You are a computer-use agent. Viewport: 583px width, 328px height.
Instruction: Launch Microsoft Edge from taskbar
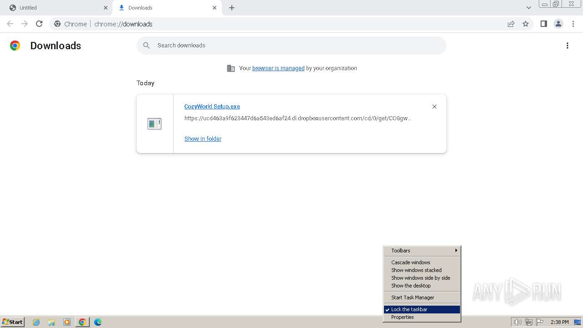coord(98,322)
